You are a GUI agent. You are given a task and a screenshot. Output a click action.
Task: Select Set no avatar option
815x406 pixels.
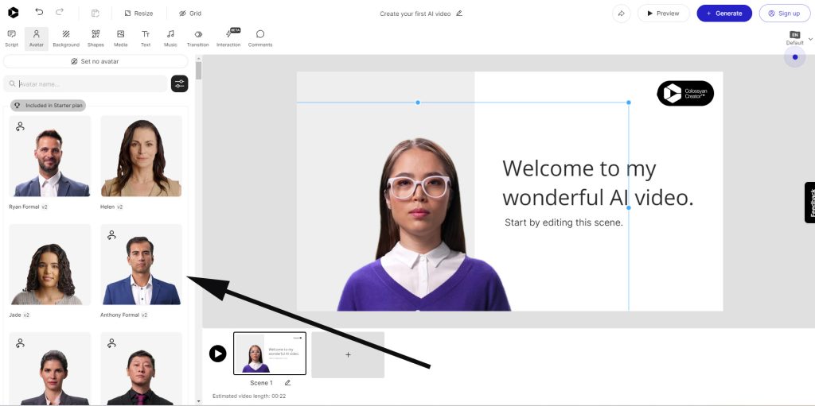(96, 61)
